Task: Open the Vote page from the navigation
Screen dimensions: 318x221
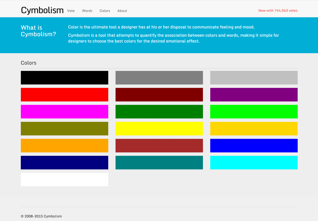Action: [x=71, y=11]
